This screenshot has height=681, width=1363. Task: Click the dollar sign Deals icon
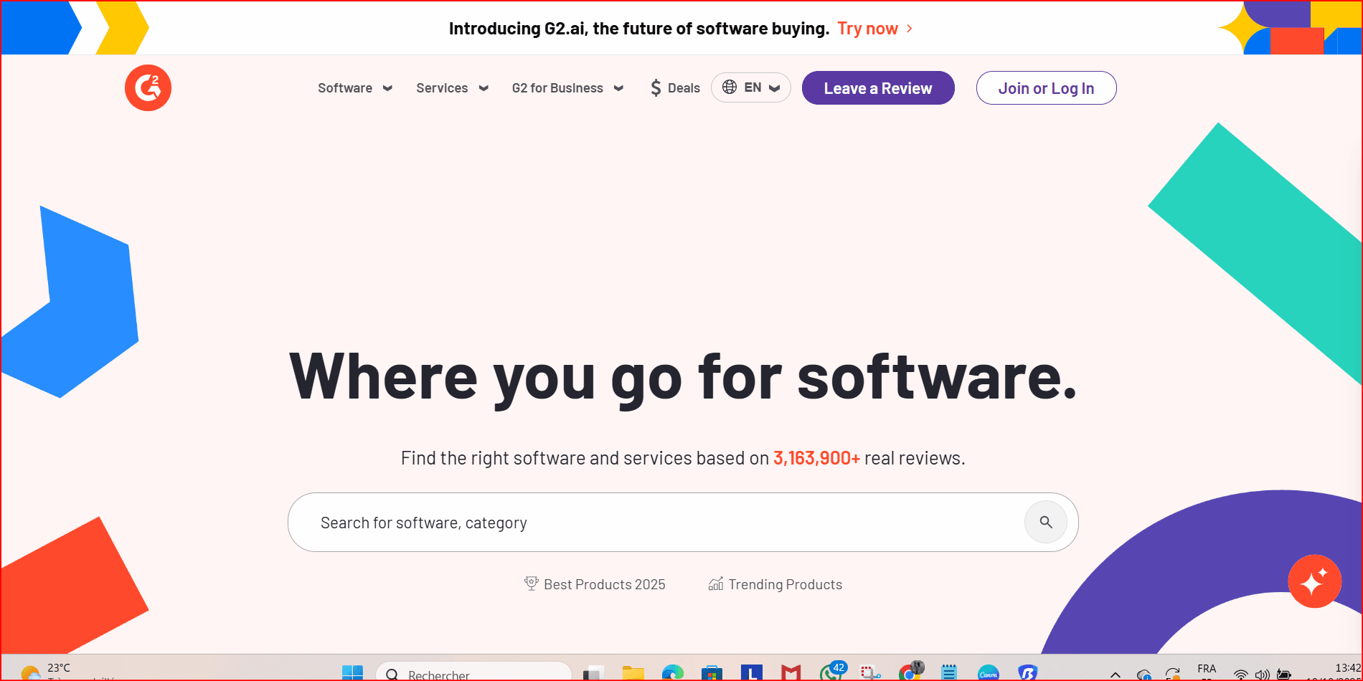[x=656, y=88]
